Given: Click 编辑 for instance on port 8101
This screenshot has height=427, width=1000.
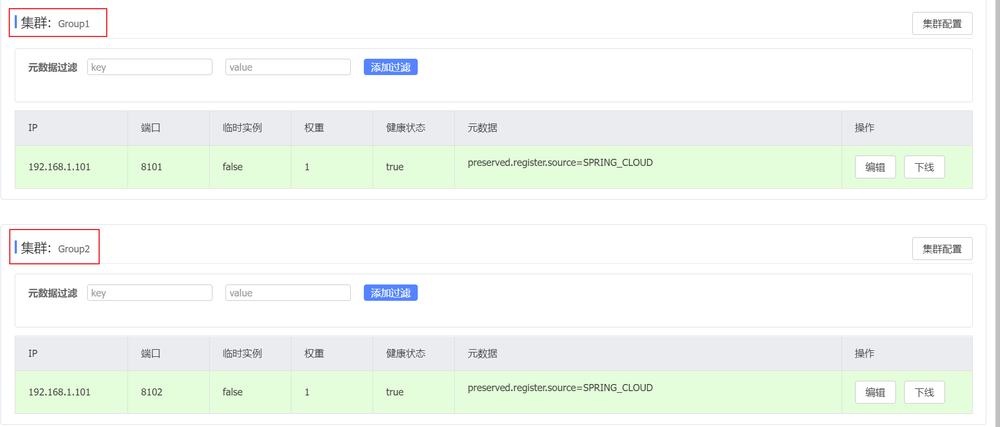Looking at the screenshot, I should click(875, 167).
